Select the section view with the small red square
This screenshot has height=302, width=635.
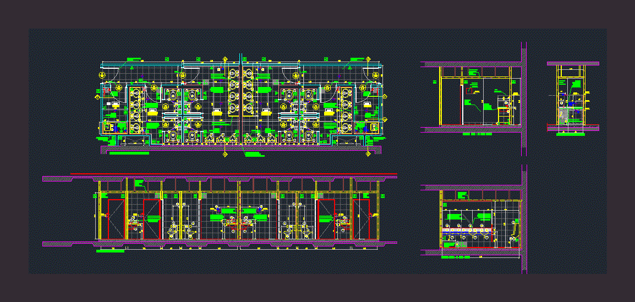(474, 98)
